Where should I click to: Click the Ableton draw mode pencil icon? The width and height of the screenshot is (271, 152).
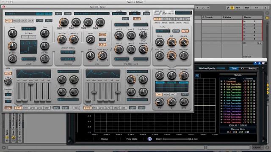(228, 8)
